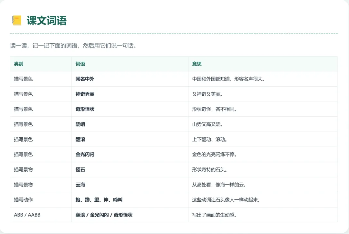Click the meaning 形状奇特的石头。
This screenshot has height=234, width=349.
click(210, 169)
